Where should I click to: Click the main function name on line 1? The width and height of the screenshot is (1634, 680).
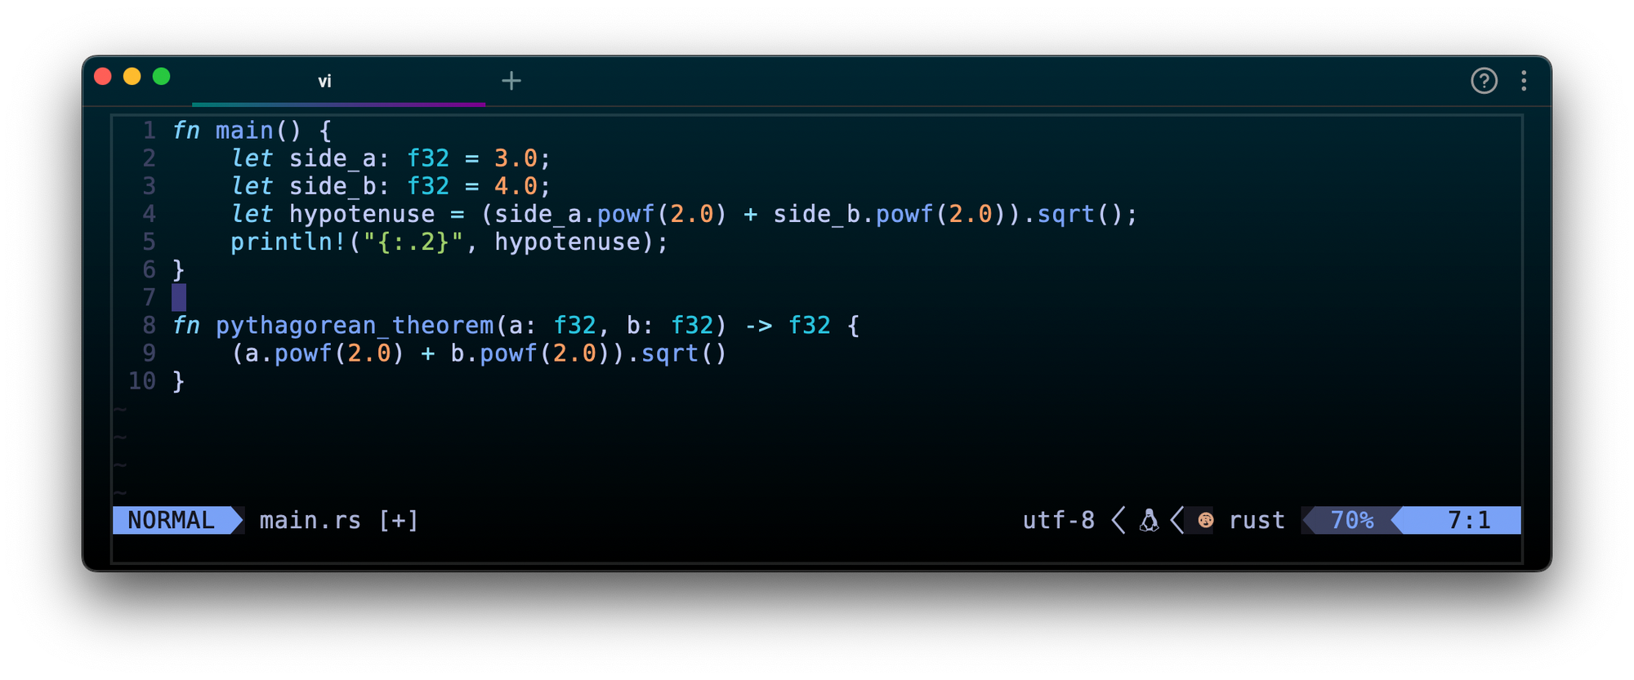coord(244,131)
